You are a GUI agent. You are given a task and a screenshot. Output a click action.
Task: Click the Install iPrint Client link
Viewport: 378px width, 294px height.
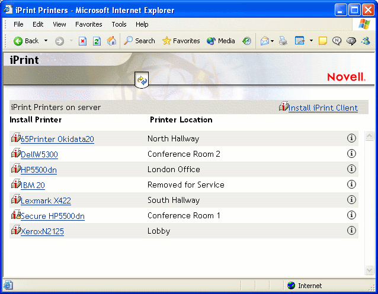coord(323,108)
